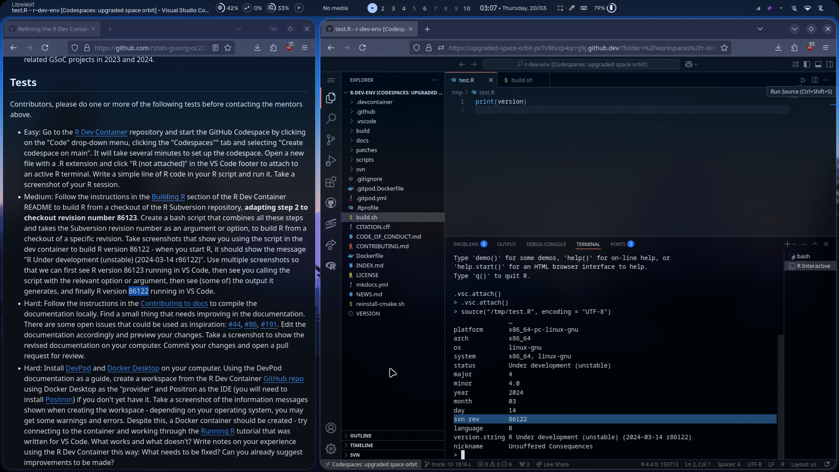Image resolution: width=839 pixels, height=472 pixels.
Task: Create a new terminal with plus button
Action: tap(787, 244)
